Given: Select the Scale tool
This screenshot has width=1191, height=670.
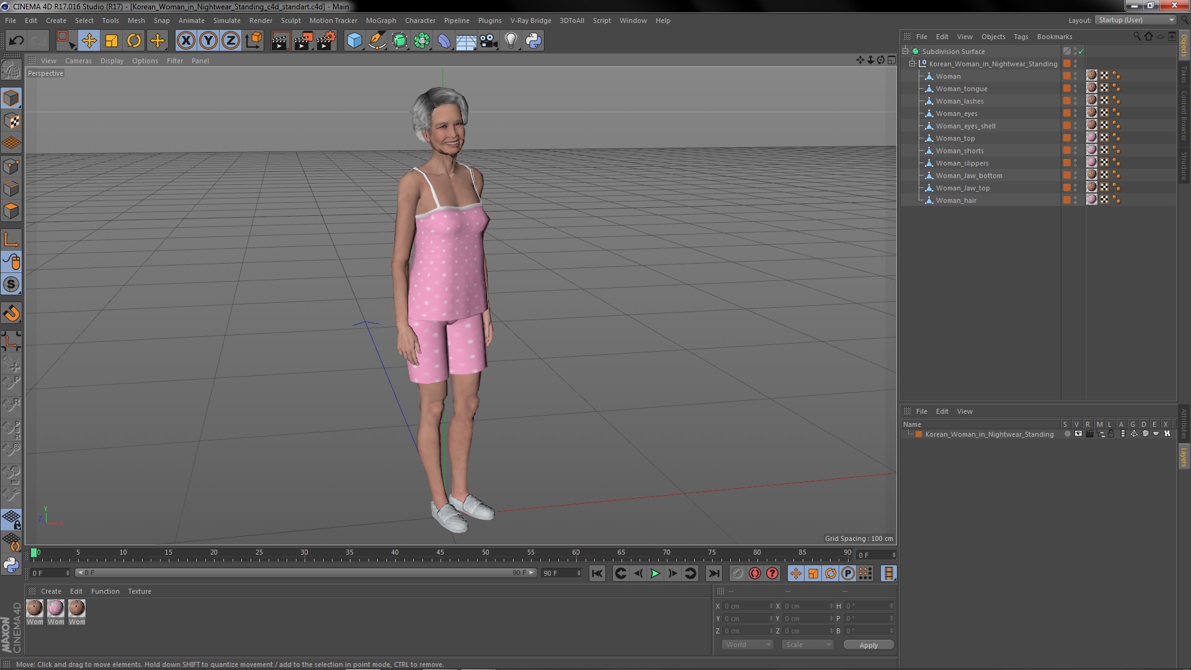Looking at the screenshot, I should 112,41.
